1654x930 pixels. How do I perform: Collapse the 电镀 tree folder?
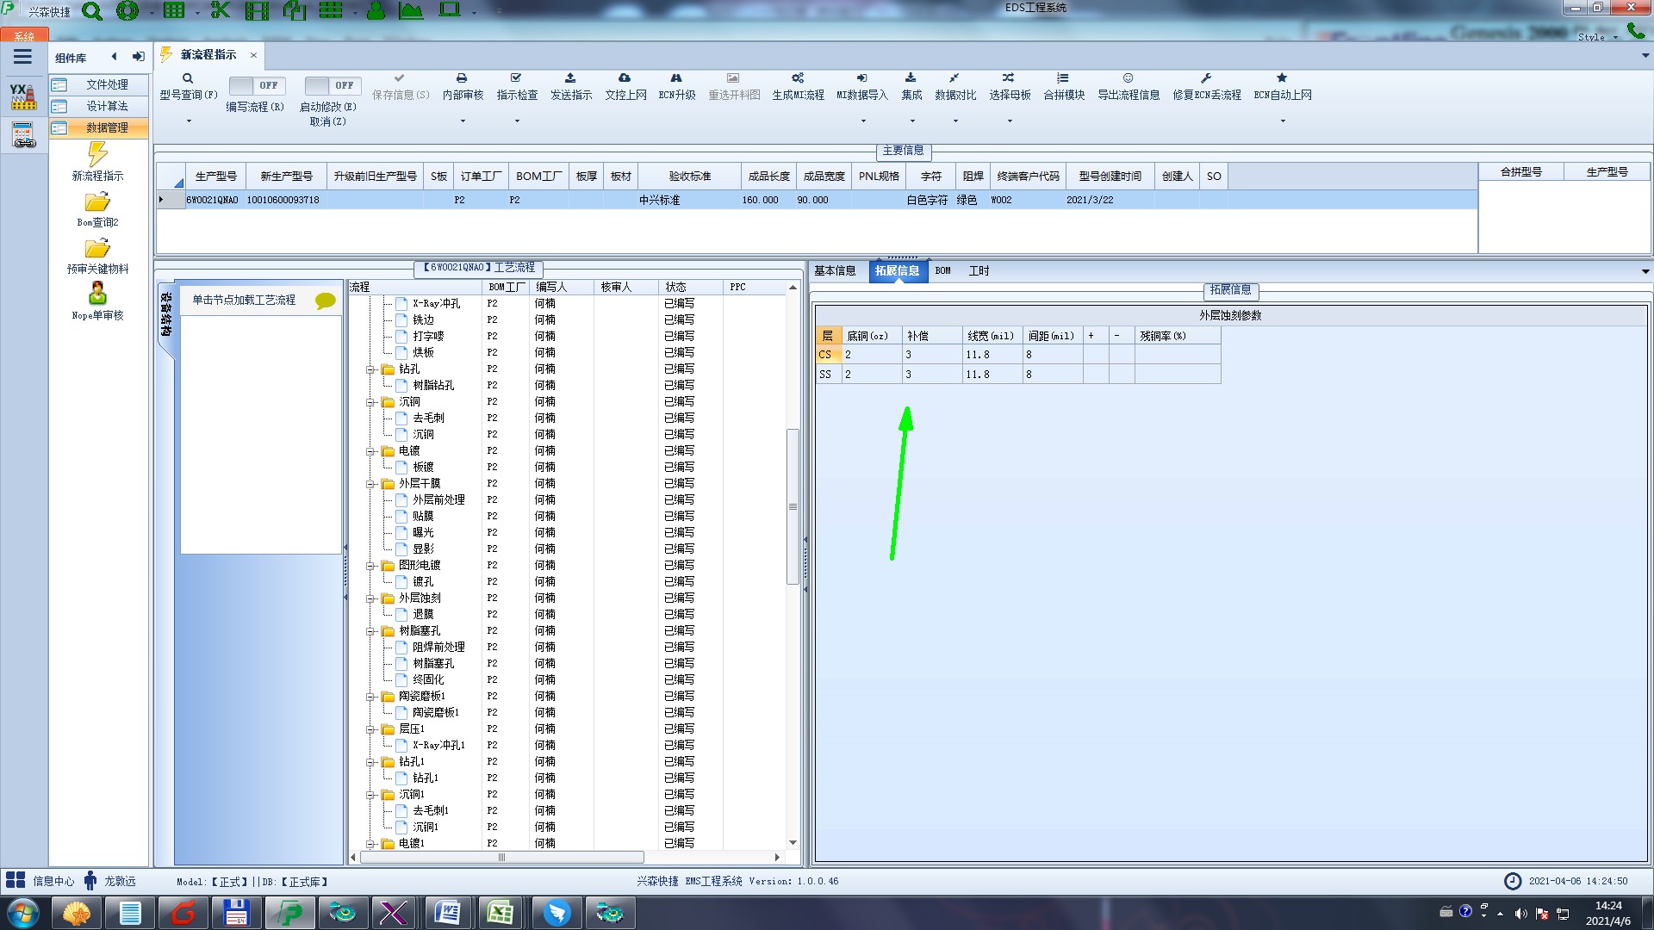point(370,451)
